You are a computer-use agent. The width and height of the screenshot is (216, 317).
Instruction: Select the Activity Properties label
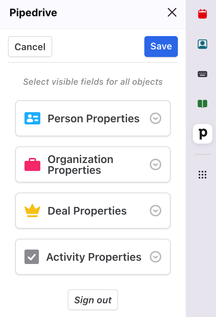click(94, 257)
